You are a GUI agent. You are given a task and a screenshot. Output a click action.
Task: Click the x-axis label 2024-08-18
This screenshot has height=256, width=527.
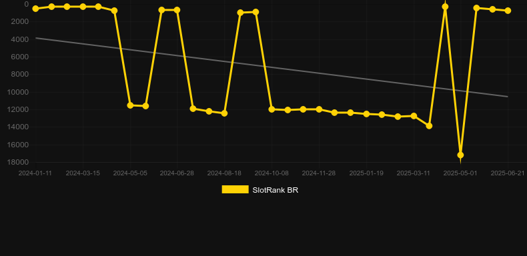pos(224,173)
